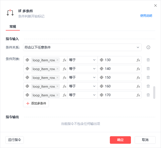Open the 使用说明 link
This screenshot has width=161, height=148.
[x=146, y=16]
